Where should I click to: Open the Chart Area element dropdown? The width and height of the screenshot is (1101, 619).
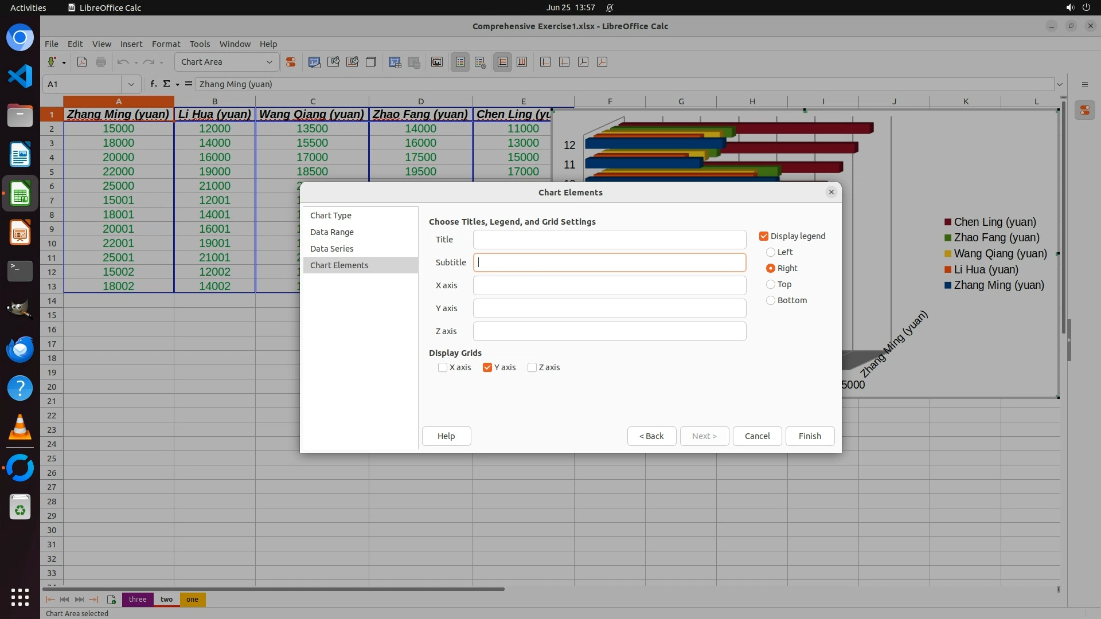(x=269, y=62)
